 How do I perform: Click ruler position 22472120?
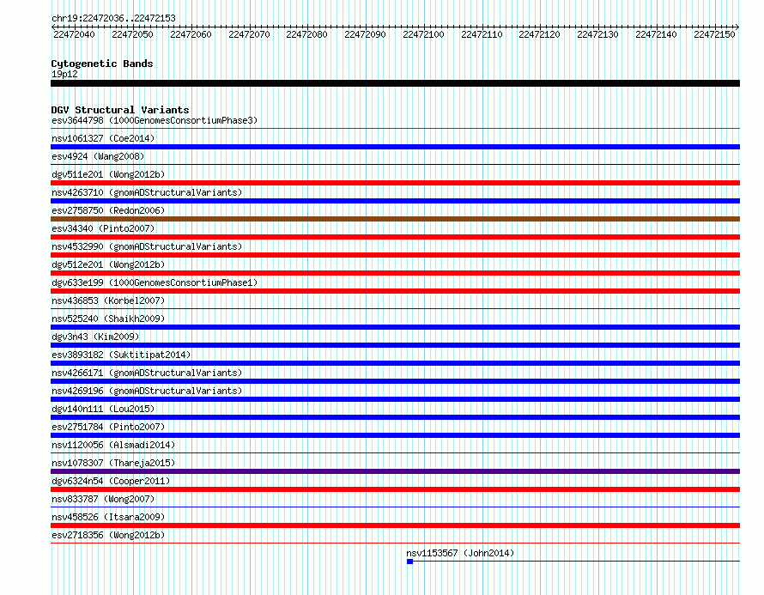[x=539, y=34]
